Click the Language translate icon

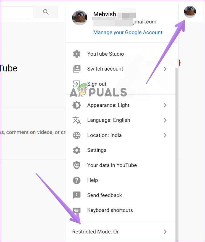point(77,120)
